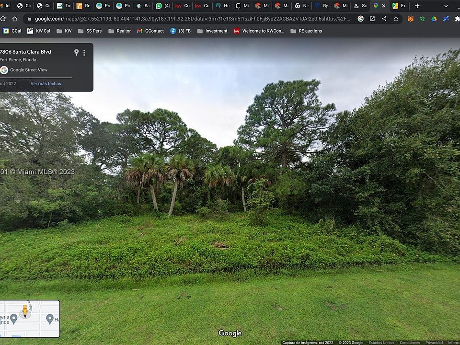This screenshot has height=345, width=460.
Task: Click the left map pin on minimap
Action: coord(13,319)
